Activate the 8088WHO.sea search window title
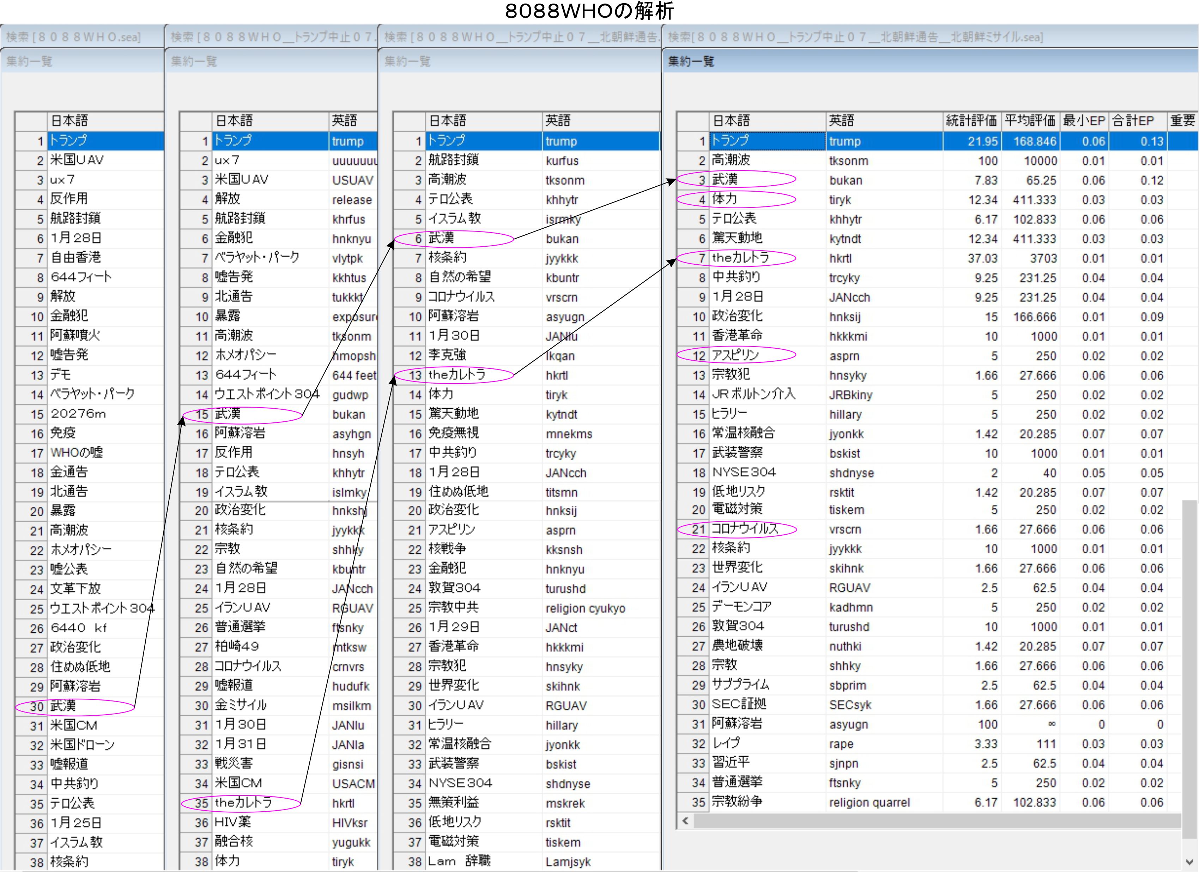1200x872 pixels. tap(74, 37)
